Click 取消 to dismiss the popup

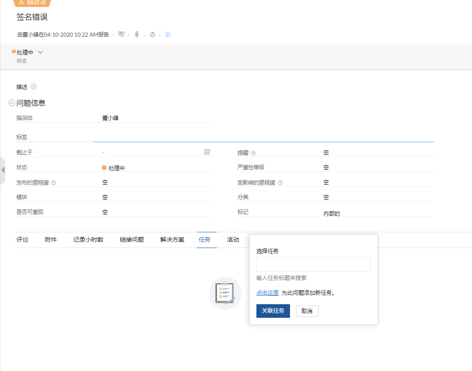pyautogui.click(x=307, y=311)
